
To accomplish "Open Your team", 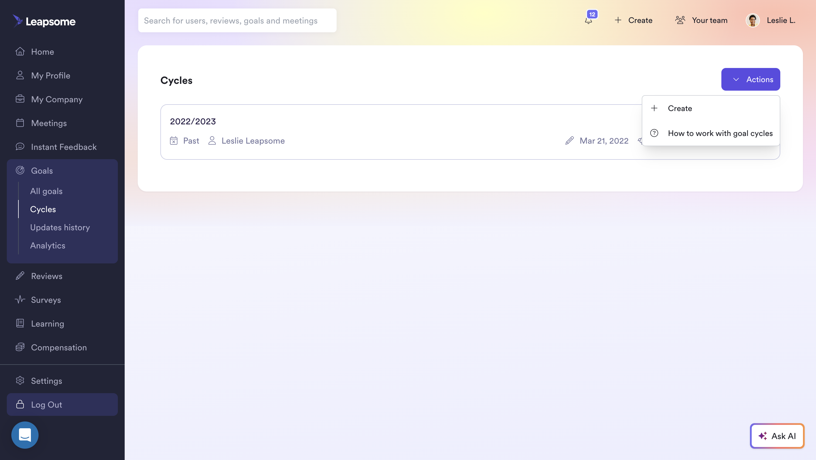I will (701, 20).
